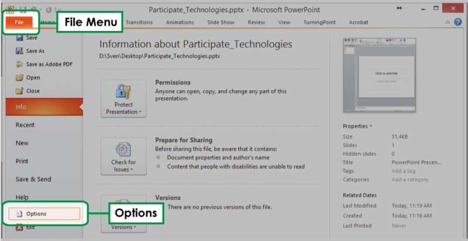Click the Check for Issues checklist icon
Screen dimensions: 468x241
pyautogui.click(x=123, y=149)
